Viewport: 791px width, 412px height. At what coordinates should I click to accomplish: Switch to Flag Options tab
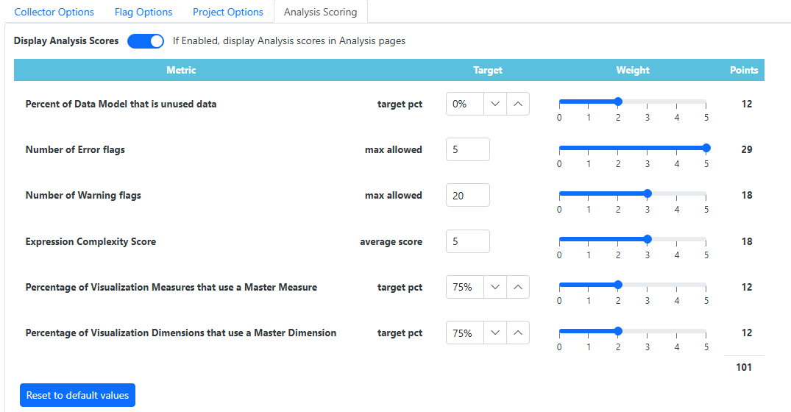pos(143,12)
